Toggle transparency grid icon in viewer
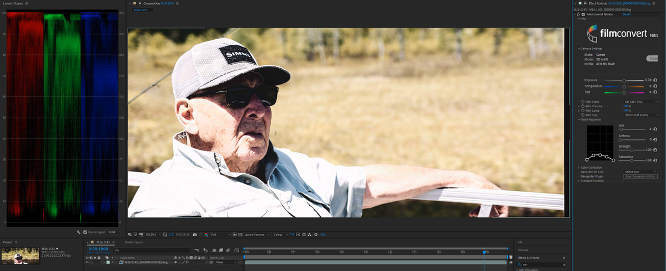The height and width of the screenshot is (271, 666). click(240, 234)
